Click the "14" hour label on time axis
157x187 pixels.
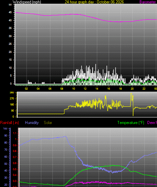click(97, 89)
